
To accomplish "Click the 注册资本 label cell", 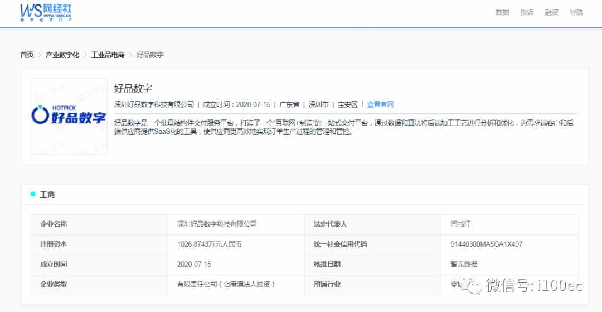I will pos(99,244).
